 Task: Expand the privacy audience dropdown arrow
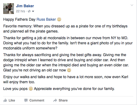33,11
